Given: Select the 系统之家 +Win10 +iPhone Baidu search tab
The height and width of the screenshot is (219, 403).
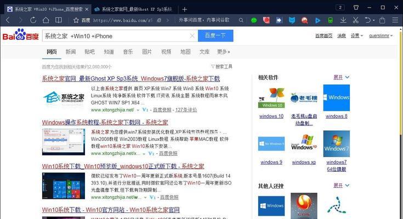Looking at the screenshot, I should pyautogui.click(x=48, y=9).
